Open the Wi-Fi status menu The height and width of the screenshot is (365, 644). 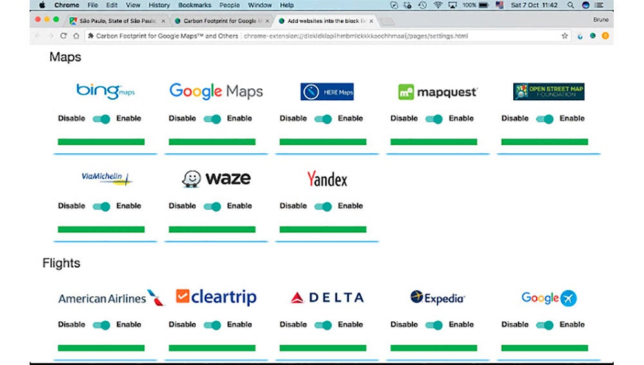point(438,5)
